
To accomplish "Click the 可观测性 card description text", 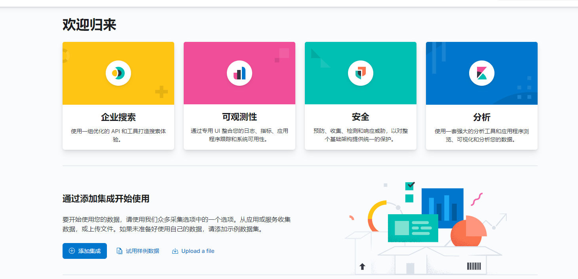I will point(240,135).
